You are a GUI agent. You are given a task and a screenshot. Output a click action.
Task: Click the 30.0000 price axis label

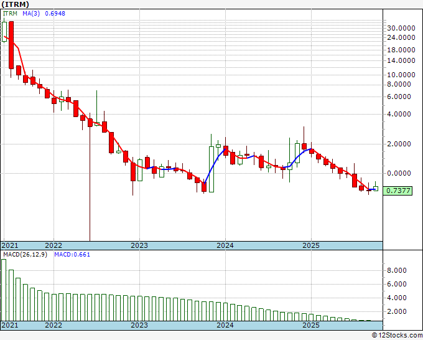[401, 28]
